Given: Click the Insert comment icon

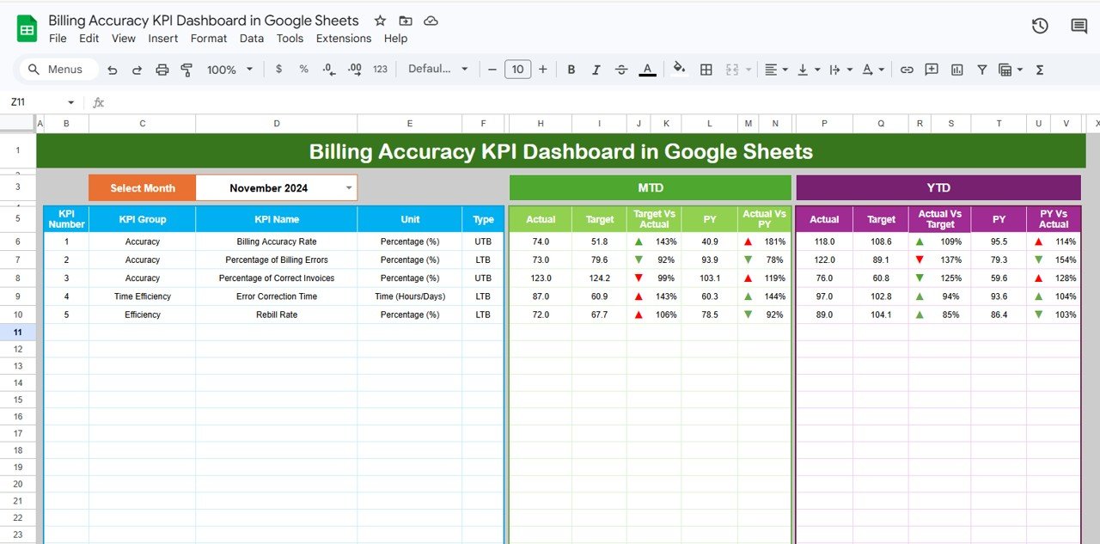Looking at the screenshot, I should click(x=932, y=69).
